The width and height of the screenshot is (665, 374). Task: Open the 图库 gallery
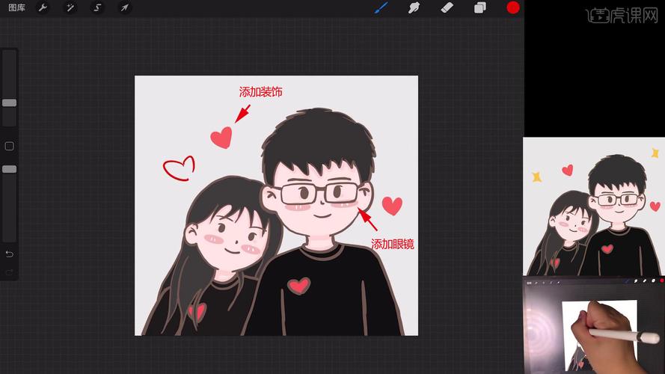(17, 7)
